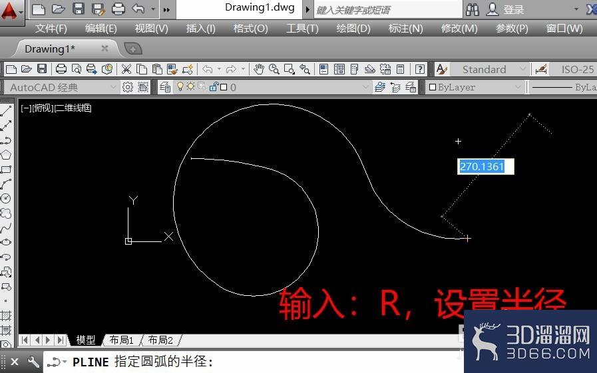
Task: Expand quick access toolbar overflow arrows
Action: (166, 9)
